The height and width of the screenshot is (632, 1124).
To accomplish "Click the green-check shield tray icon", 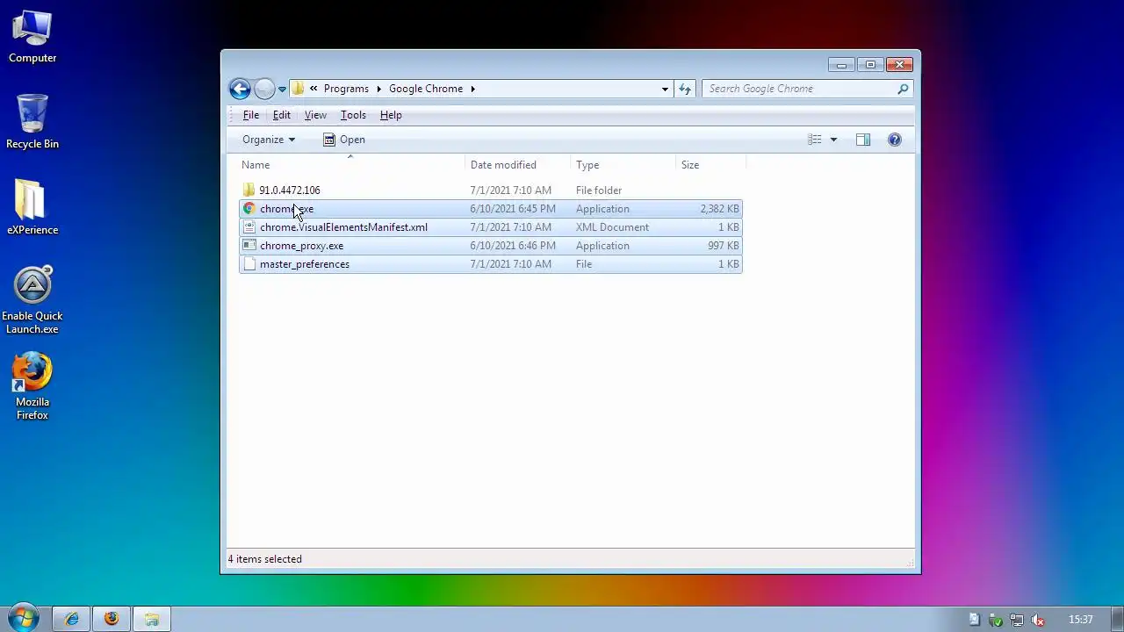I will (x=996, y=620).
